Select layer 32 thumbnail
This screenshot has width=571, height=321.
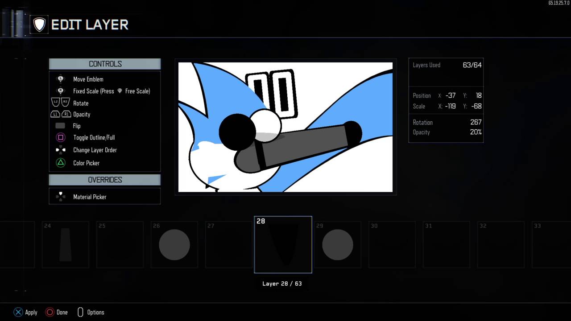coord(501,244)
